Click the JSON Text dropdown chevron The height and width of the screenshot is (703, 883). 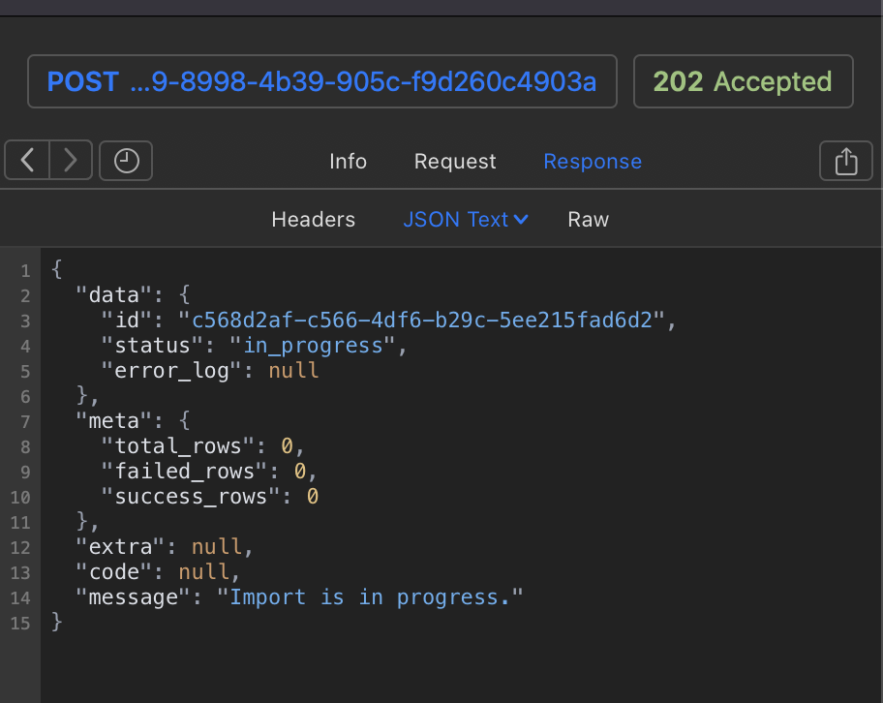point(522,220)
